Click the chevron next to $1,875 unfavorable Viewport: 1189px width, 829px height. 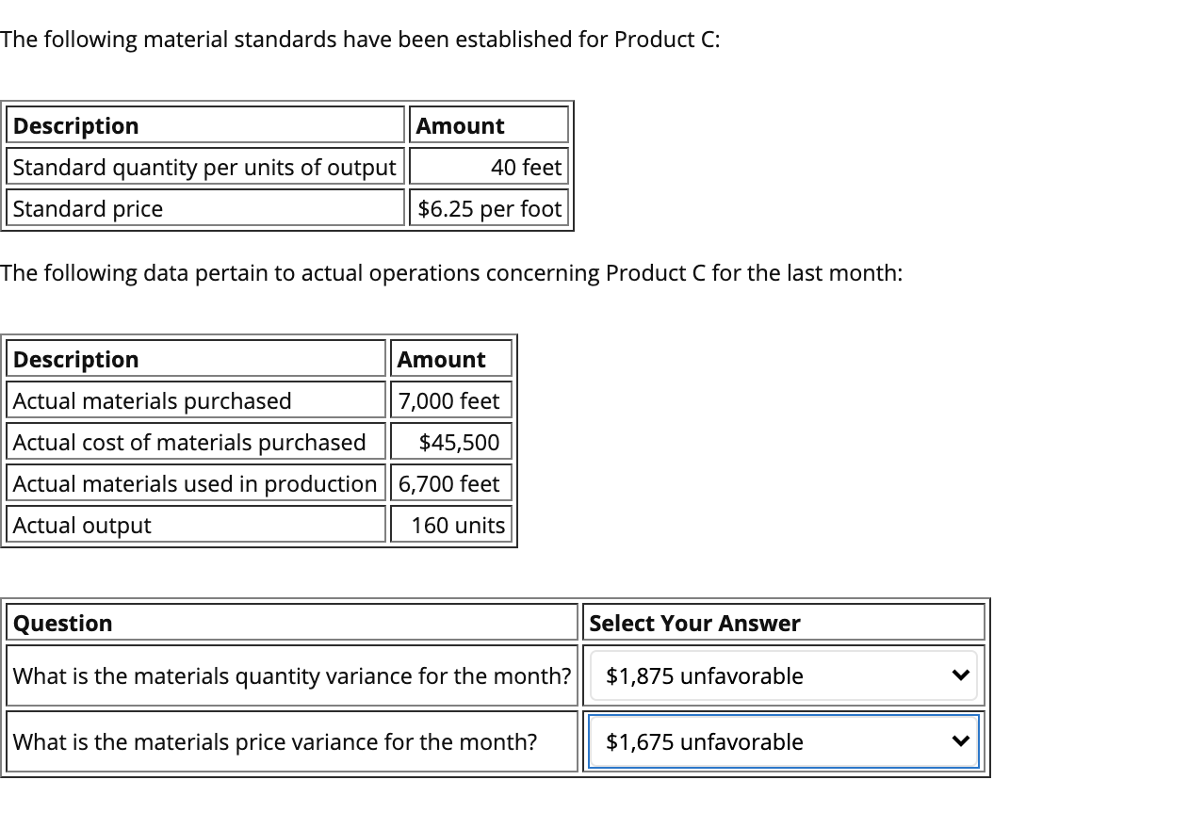click(x=960, y=675)
